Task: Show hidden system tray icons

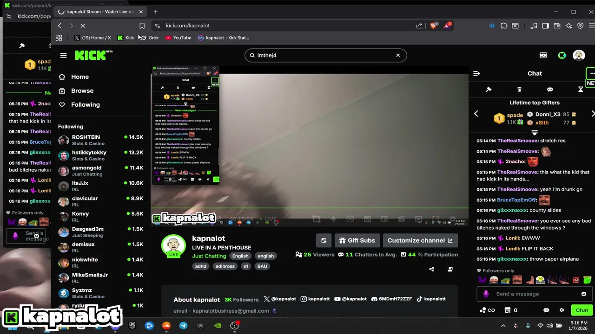Action: pyautogui.click(x=503, y=326)
